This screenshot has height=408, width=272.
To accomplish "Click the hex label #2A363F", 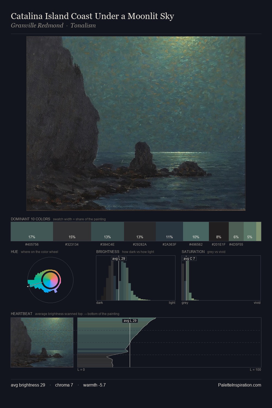I will point(169,245).
